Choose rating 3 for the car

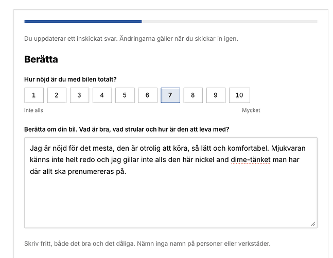click(79, 95)
